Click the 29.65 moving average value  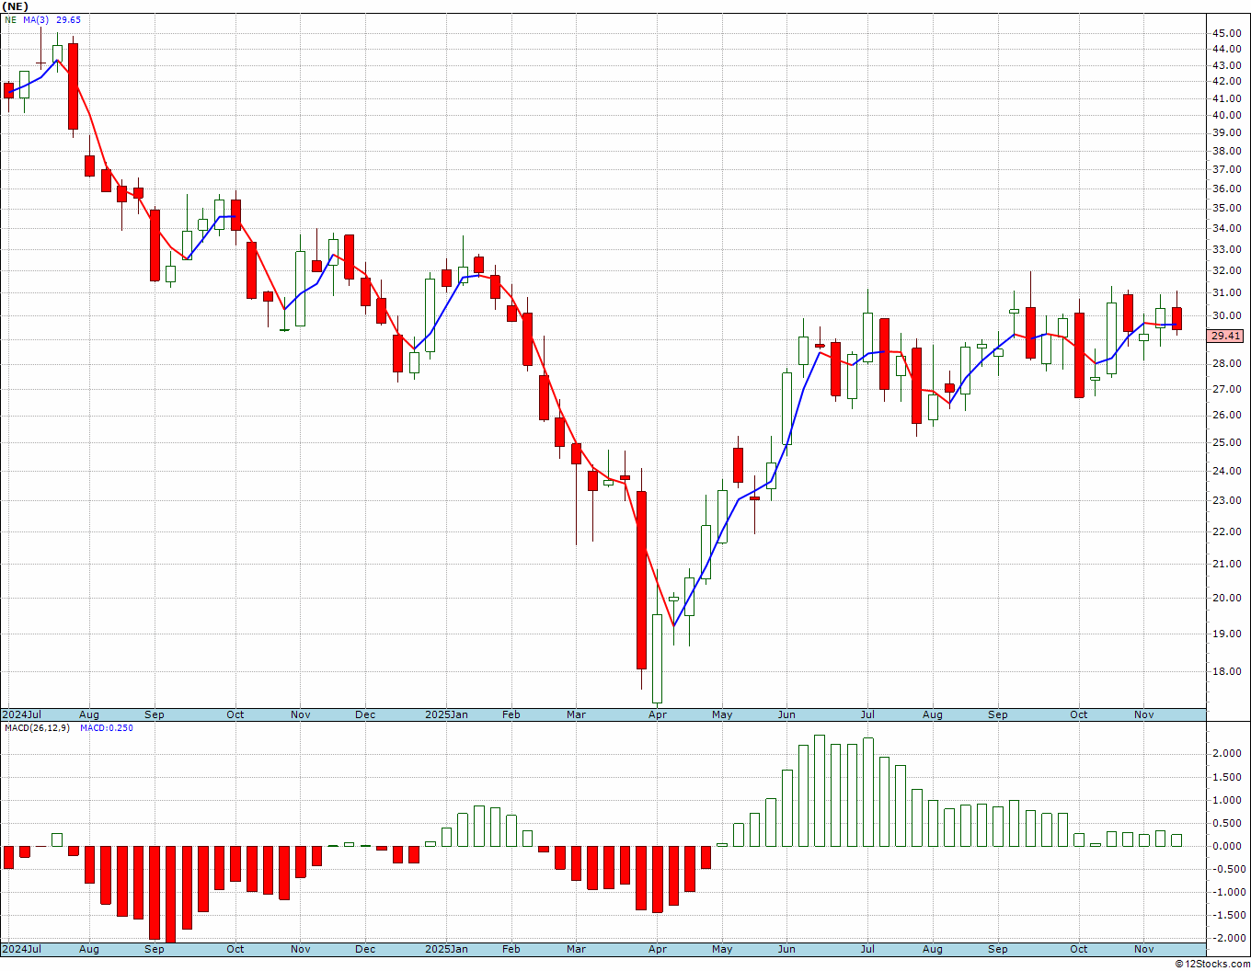(67, 19)
